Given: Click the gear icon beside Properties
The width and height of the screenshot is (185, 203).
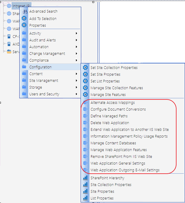Looking at the screenshot, I should click(x=24, y=25).
